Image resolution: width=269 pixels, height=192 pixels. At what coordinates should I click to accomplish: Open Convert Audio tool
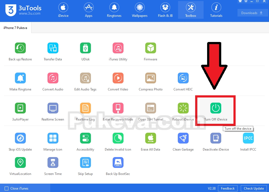pyautogui.click(x=53, y=78)
